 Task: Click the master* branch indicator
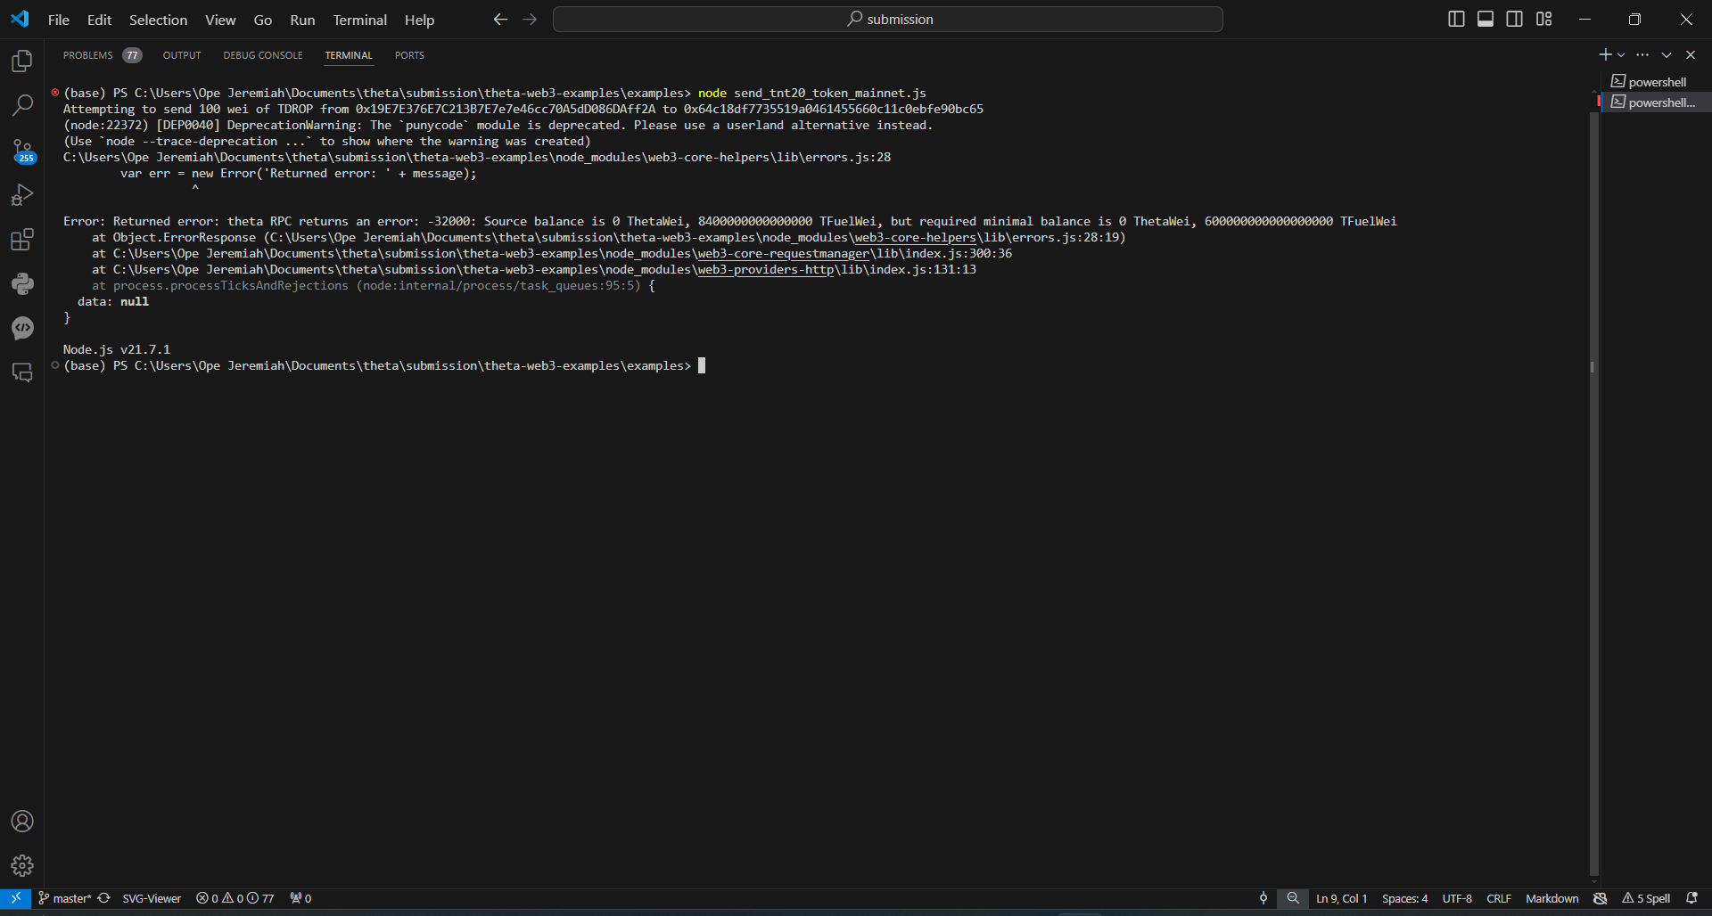(x=64, y=898)
